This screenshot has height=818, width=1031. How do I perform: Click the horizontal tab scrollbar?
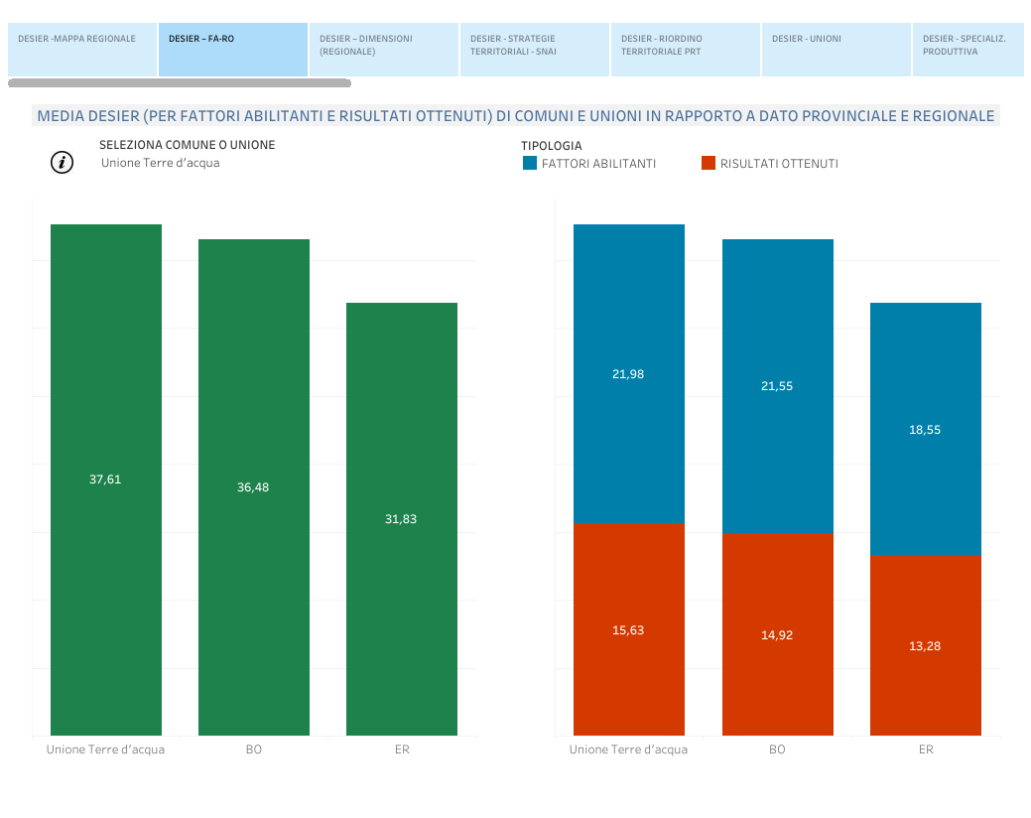[x=180, y=83]
